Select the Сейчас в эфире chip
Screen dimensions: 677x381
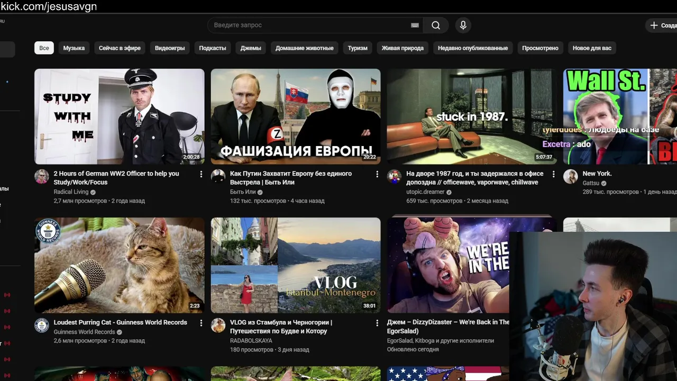point(120,48)
